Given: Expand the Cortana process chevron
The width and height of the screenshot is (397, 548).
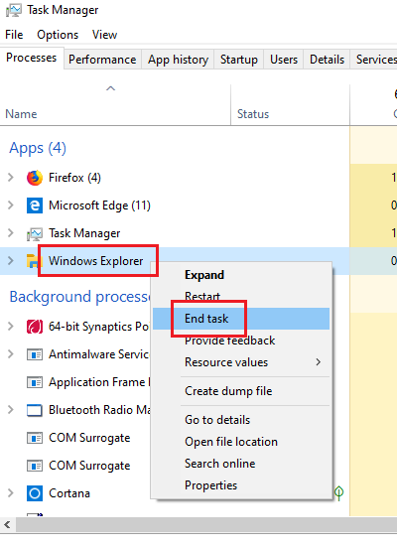Looking at the screenshot, I should tap(11, 493).
